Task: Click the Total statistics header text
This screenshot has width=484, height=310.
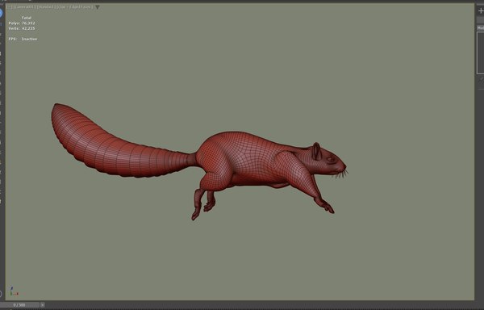Action: click(27, 18)
